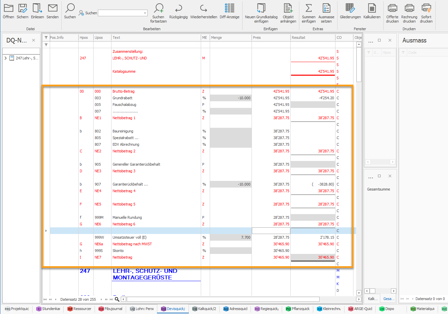Click the grid header filter icon
Screen dimensions: 448x314
(x=46, y=38)
